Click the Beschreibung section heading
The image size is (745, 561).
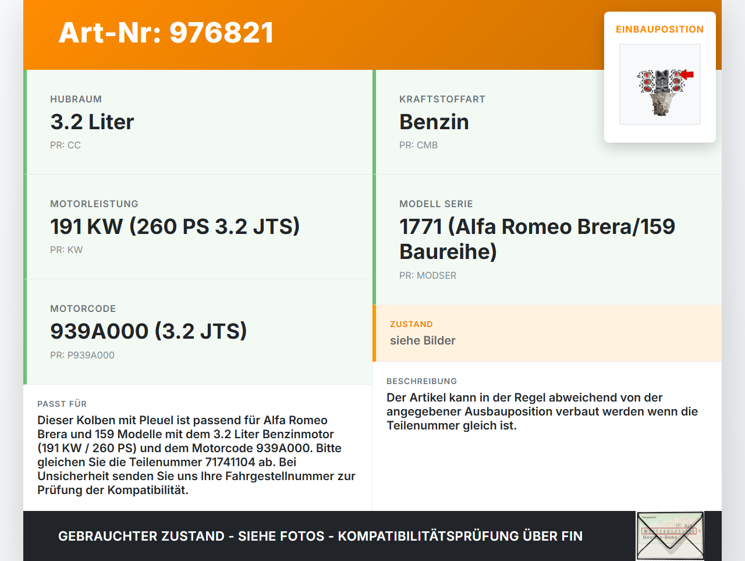point(421,381)
